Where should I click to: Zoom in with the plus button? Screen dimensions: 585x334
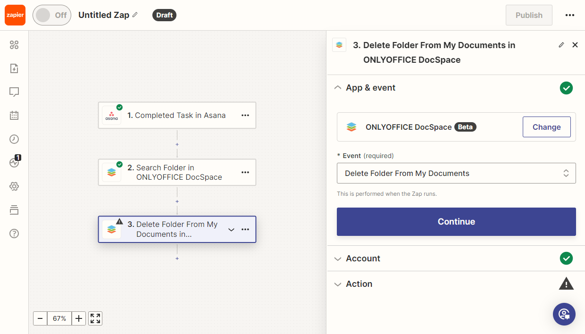coord(79,318)
